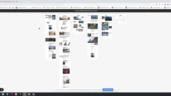Open the Gmail bookmark
171x96 pixels.
tap(4, 7)
